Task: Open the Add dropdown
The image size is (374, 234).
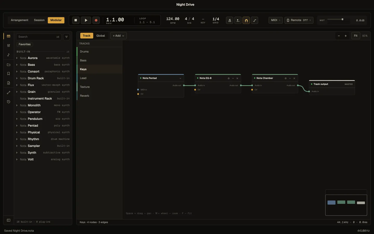Action: 118,36
